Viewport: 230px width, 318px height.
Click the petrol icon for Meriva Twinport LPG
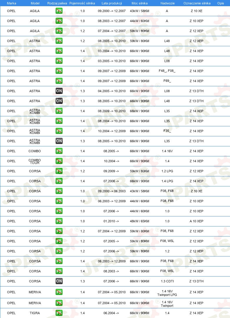coord(59,292)
